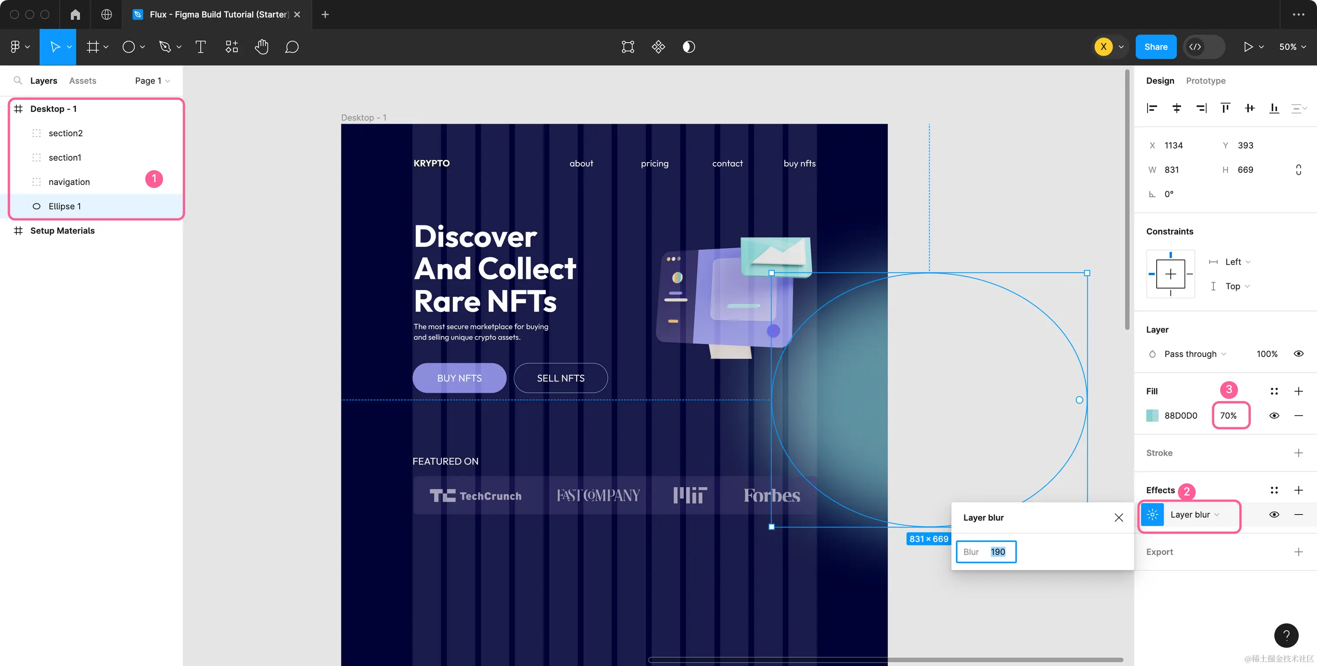This screenshot has height=666, width=1317.
Task: Switch to the Prototype tab
Action: click(x=1205, y=81)
